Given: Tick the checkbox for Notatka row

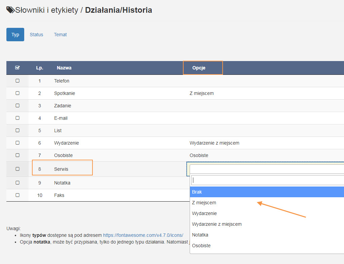Looking at the screenshot, I should [x=17, y=182].
